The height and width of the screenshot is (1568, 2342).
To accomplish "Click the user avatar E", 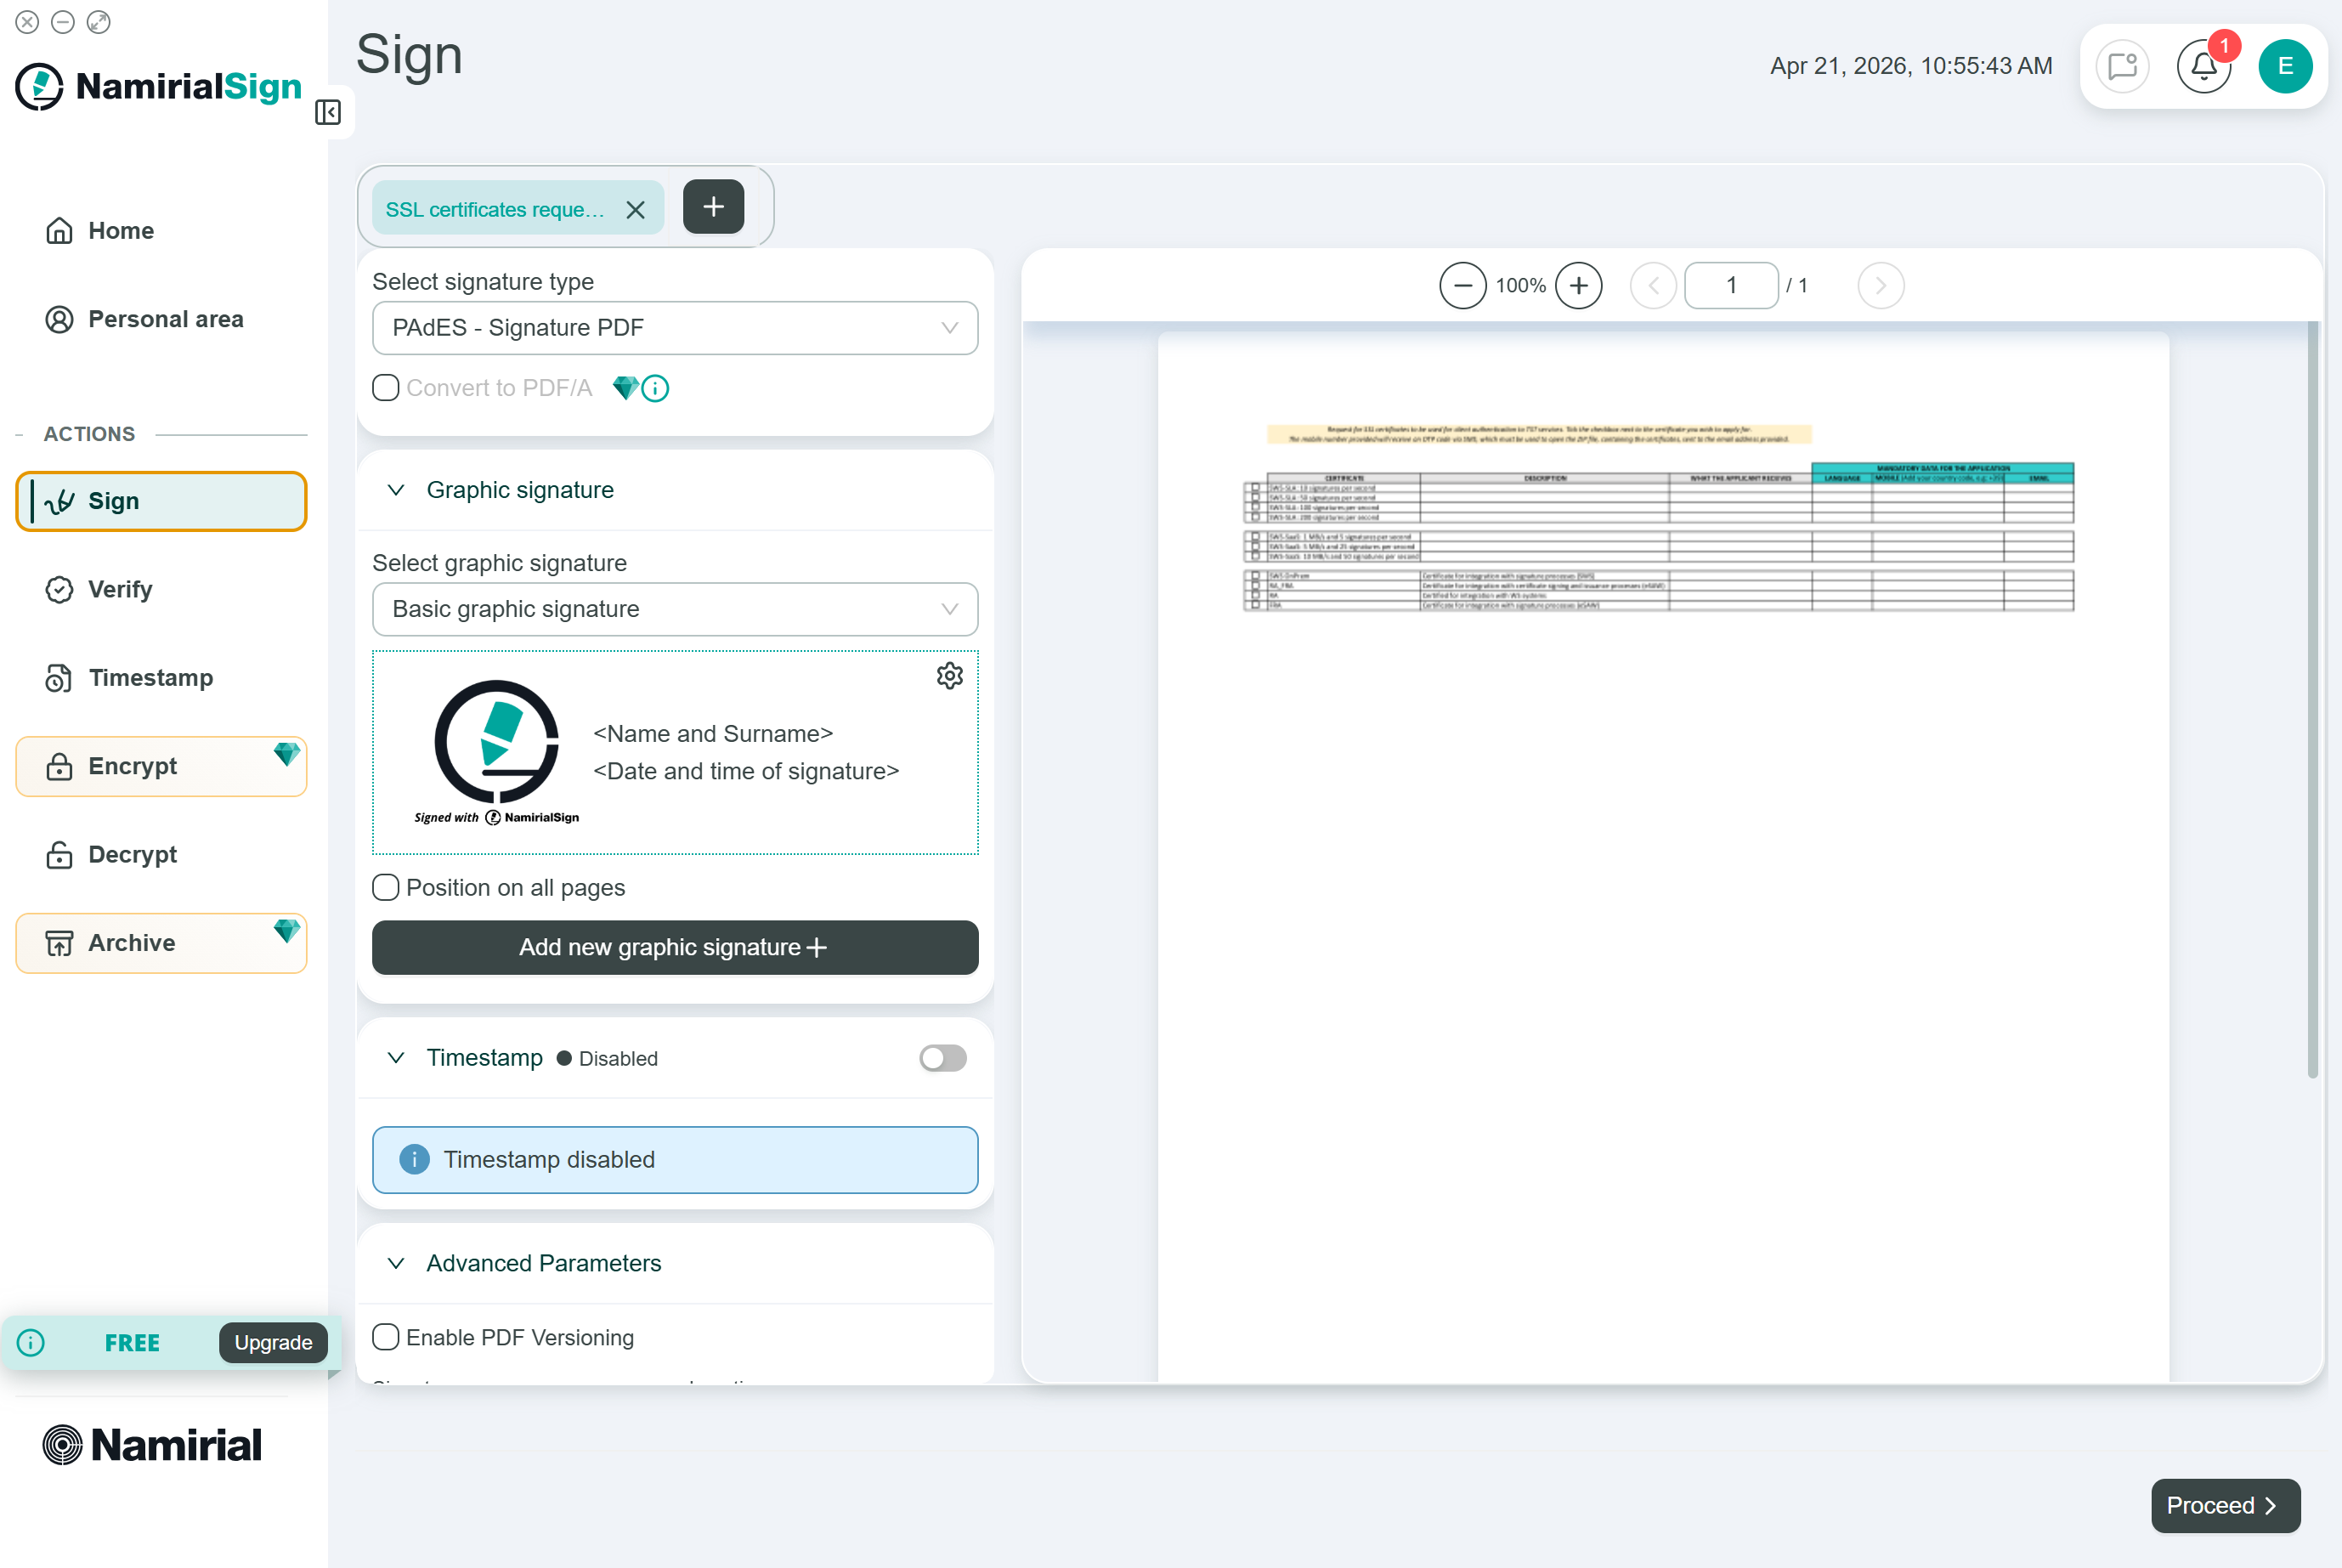I will tap(2285, 66).
